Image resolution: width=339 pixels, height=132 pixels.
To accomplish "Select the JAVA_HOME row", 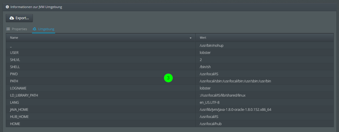I will click(x=19, y=110).
